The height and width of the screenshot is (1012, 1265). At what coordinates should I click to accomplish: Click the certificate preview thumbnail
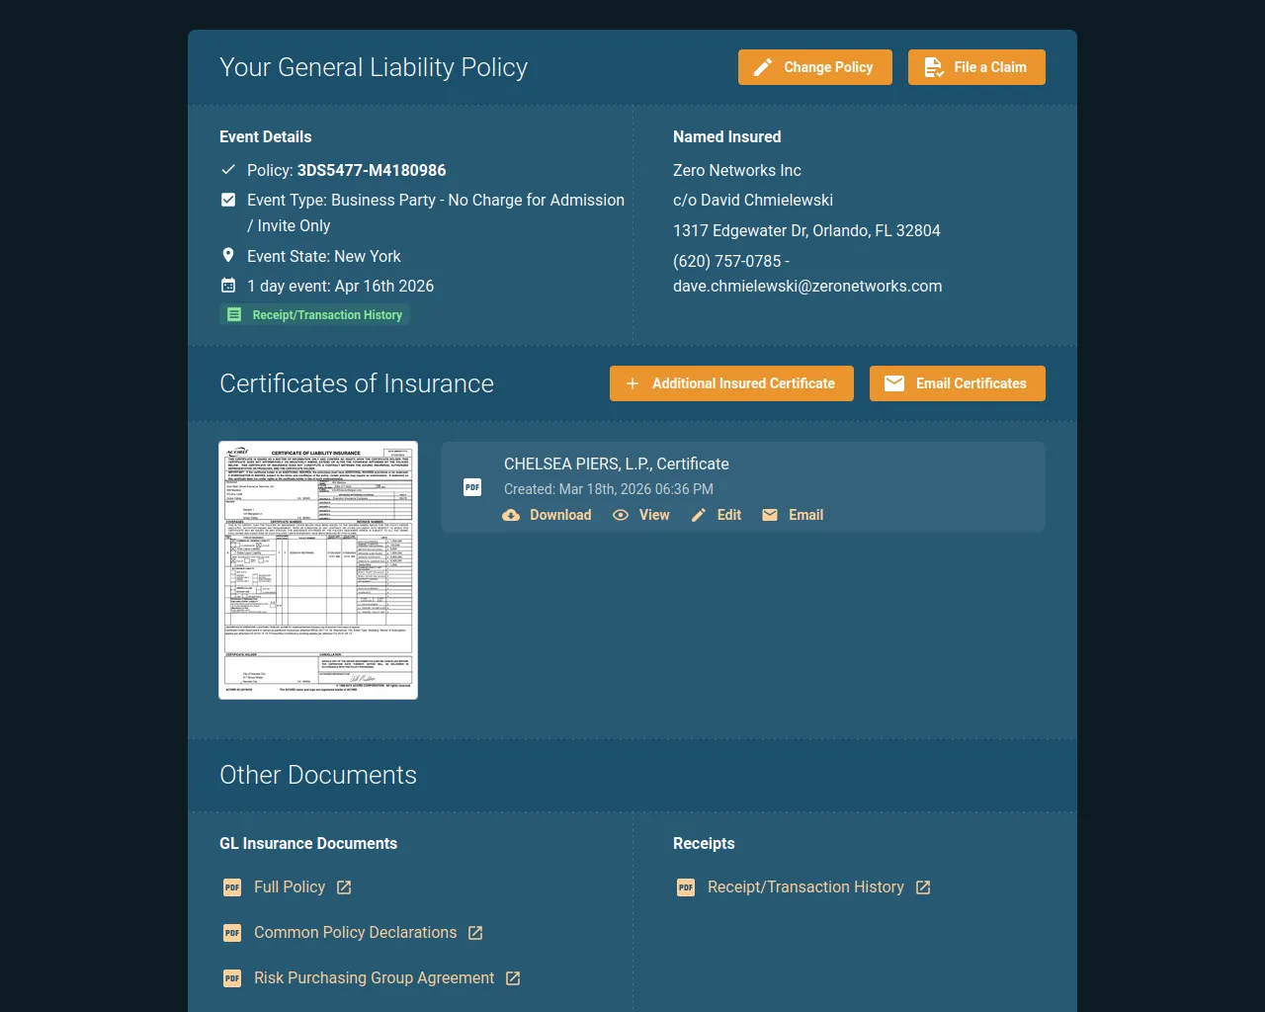[x=317, y=569]
